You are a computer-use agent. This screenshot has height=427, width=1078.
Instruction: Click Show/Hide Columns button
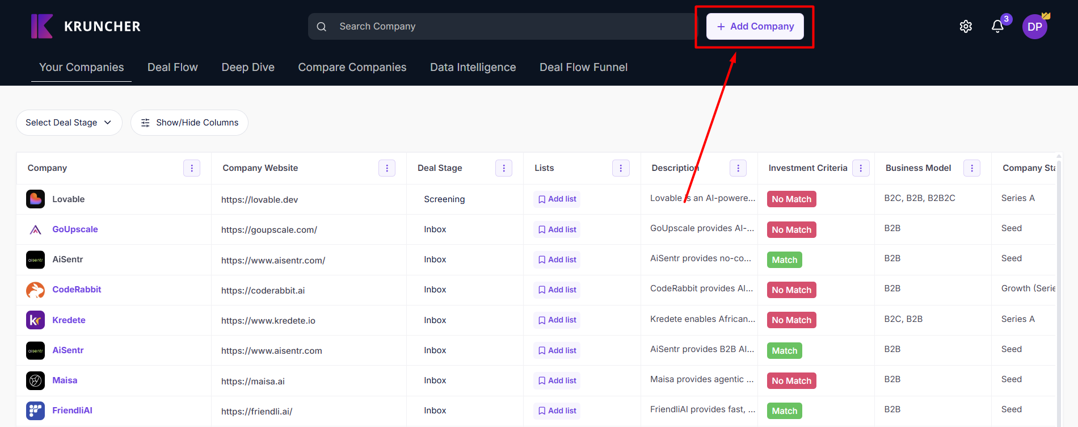tap(190, 123)
